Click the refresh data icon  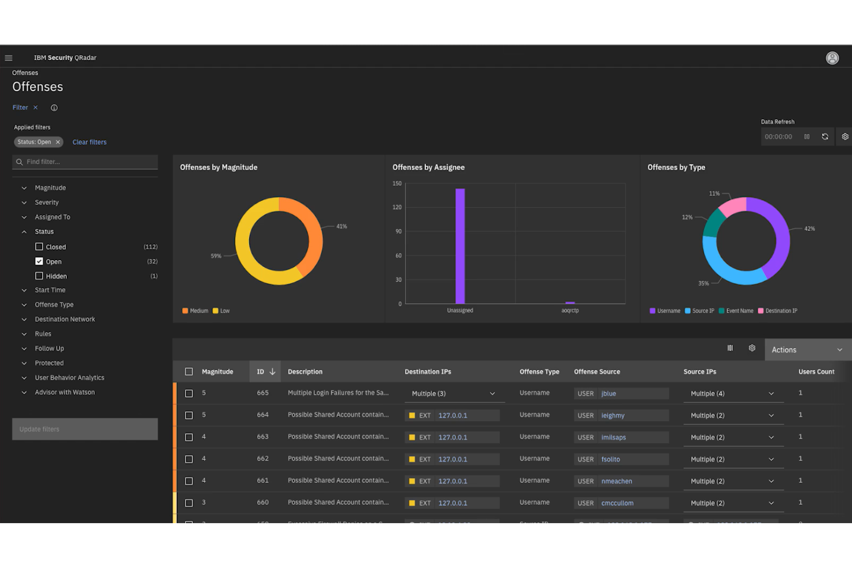825,136
